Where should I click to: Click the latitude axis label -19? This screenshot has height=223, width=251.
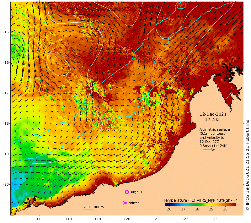[6, 154]
